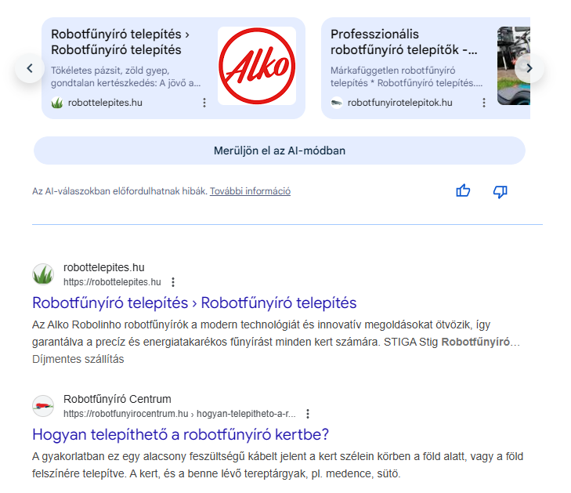Screen dimensions: 571x493
Task: Click grass favicon of robottelepites.hu search result
Action: (x=43, y=274)
